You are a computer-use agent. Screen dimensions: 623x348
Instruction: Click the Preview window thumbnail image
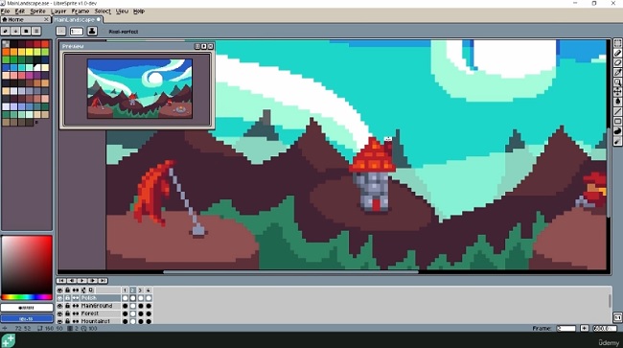pos(140,88)
